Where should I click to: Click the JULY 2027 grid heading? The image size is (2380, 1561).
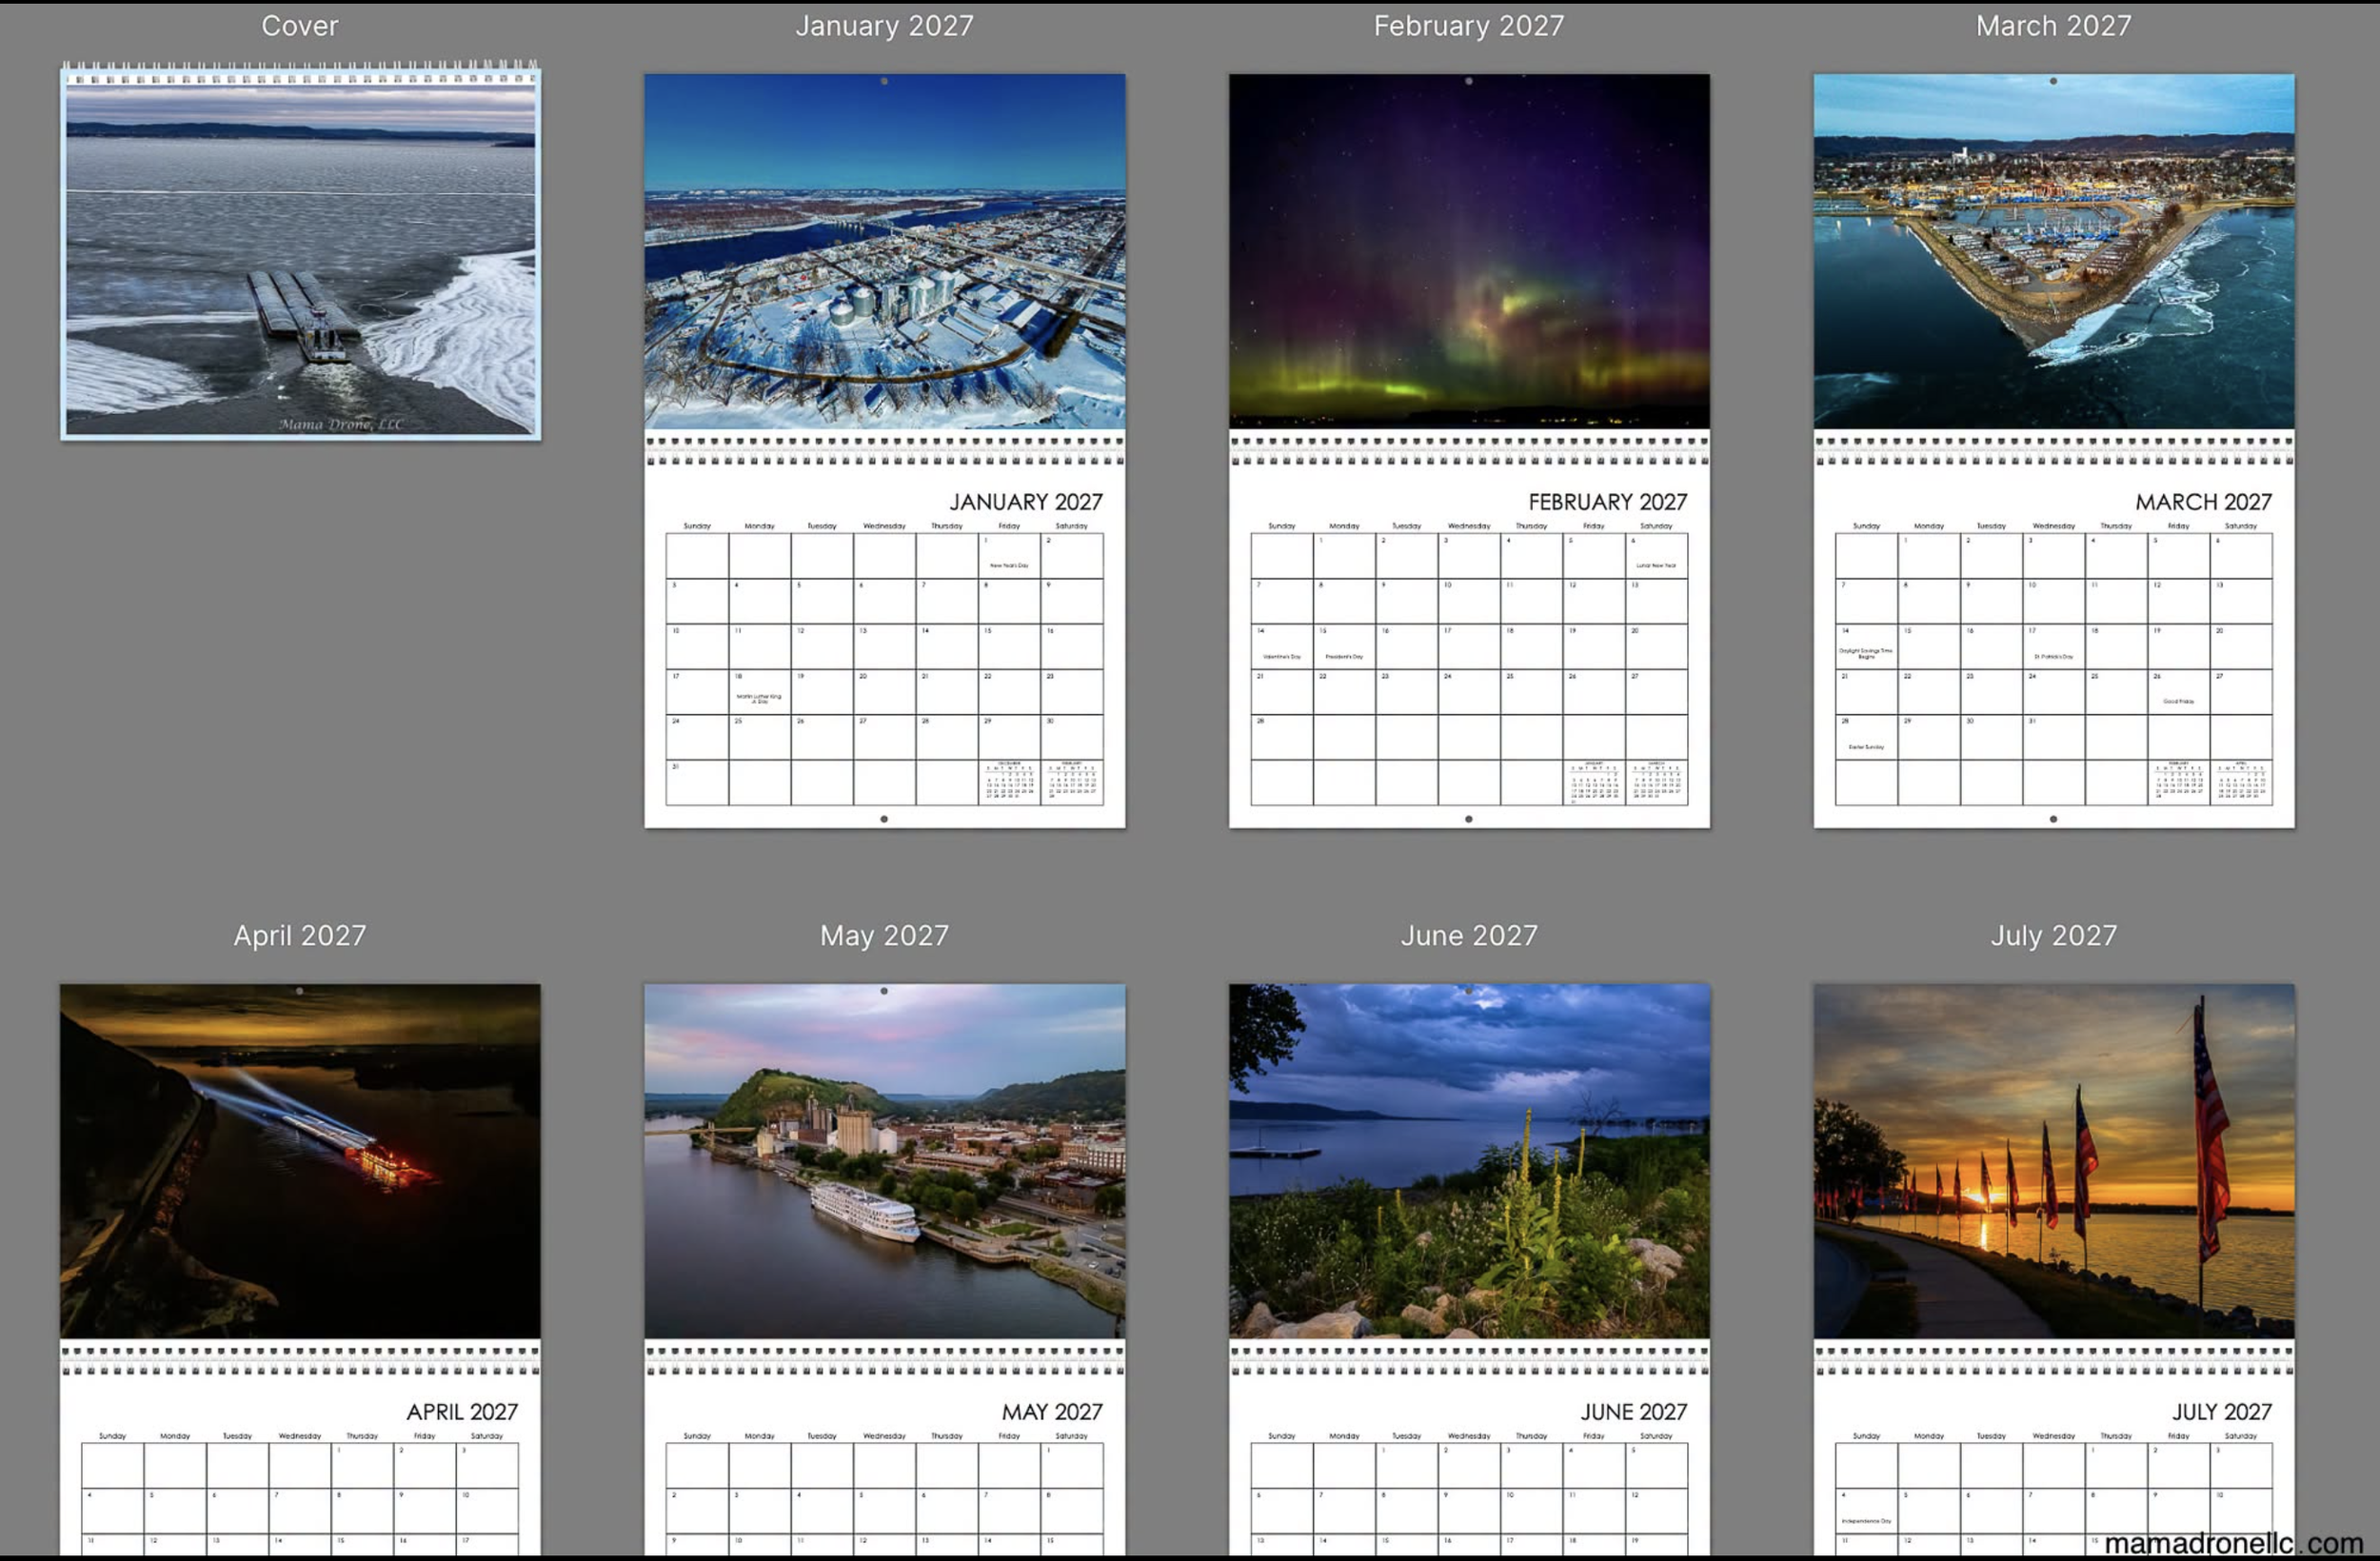(2222, 1412)
